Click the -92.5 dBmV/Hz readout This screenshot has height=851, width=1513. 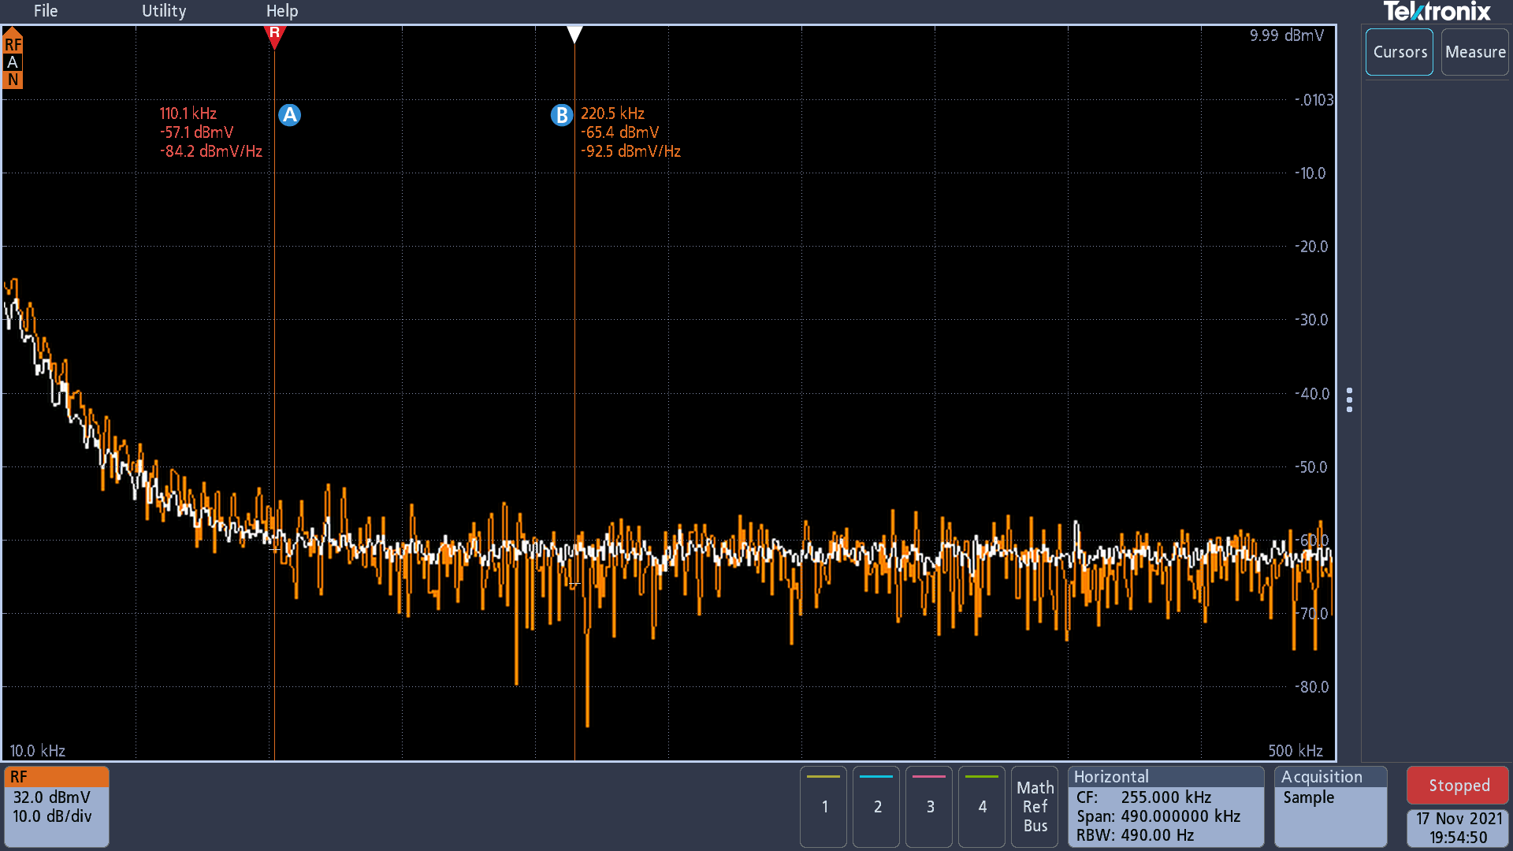[630, 151]
